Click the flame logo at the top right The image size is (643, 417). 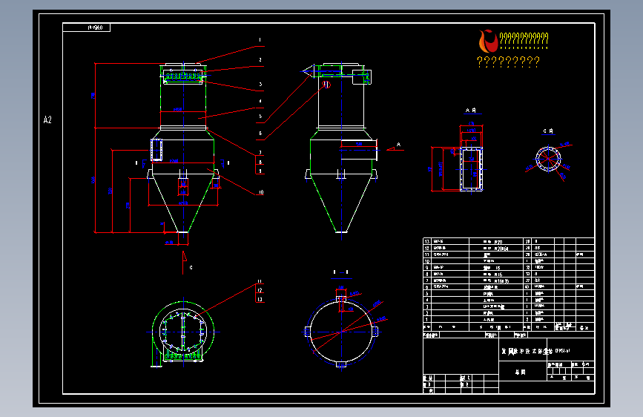point(488,42)
